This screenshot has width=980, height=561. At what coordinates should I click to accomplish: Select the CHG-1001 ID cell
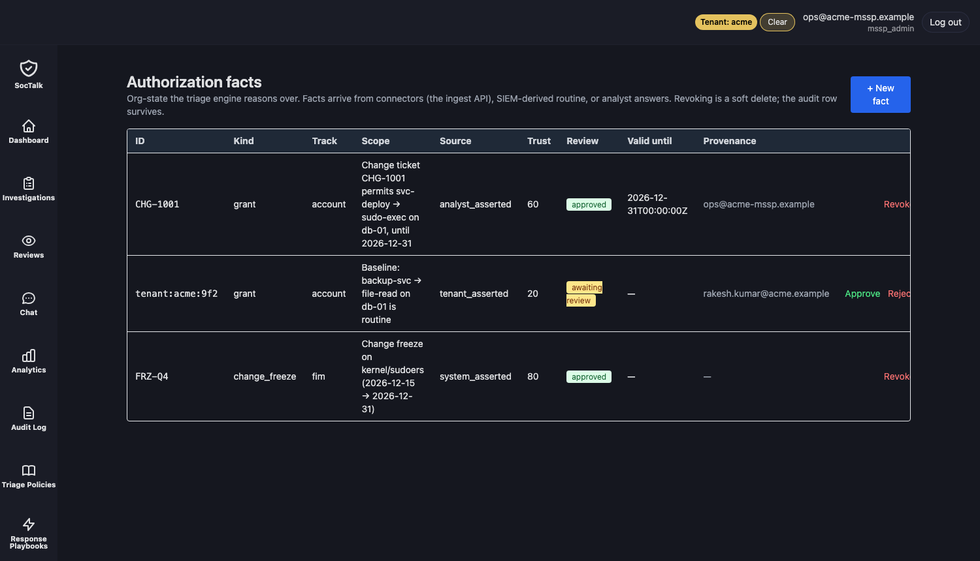coord(157,204)
